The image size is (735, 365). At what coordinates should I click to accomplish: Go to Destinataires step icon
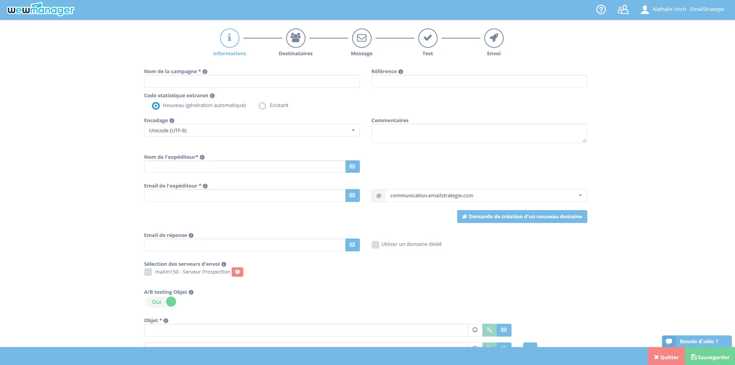[295, 38]
